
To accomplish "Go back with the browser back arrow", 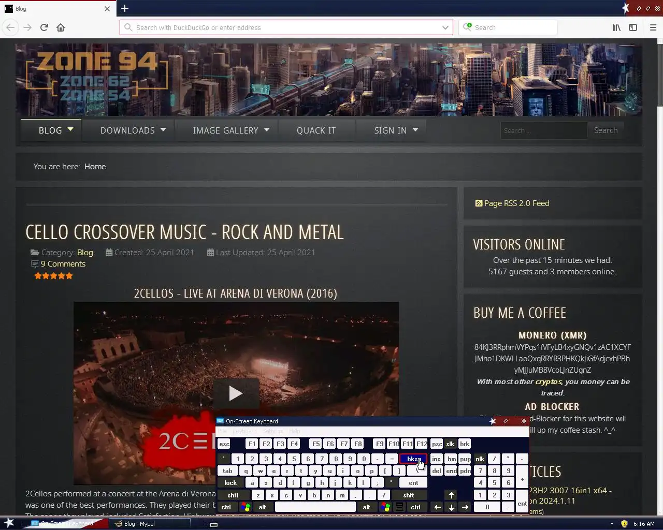I will pos(10,27).
